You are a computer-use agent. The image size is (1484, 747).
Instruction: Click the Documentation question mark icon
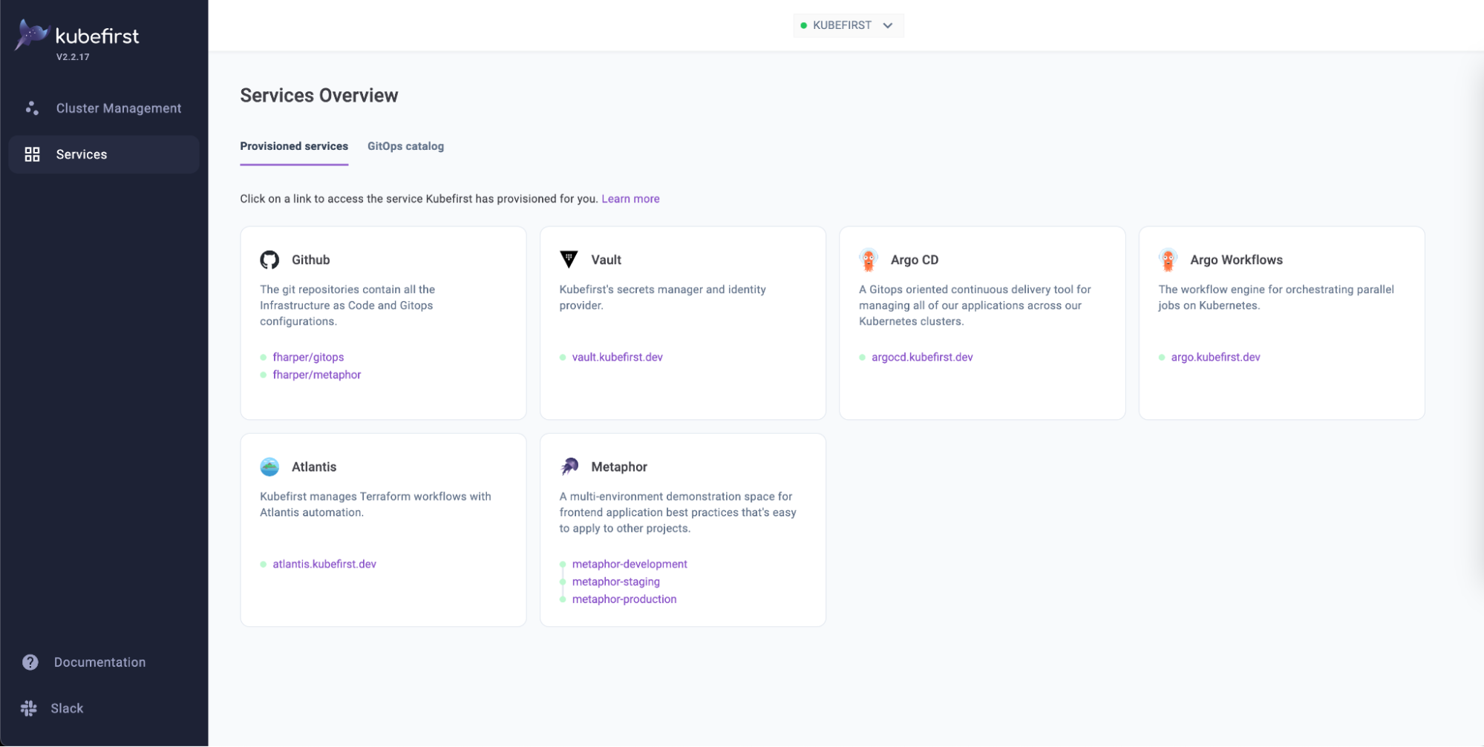[30, 662]
